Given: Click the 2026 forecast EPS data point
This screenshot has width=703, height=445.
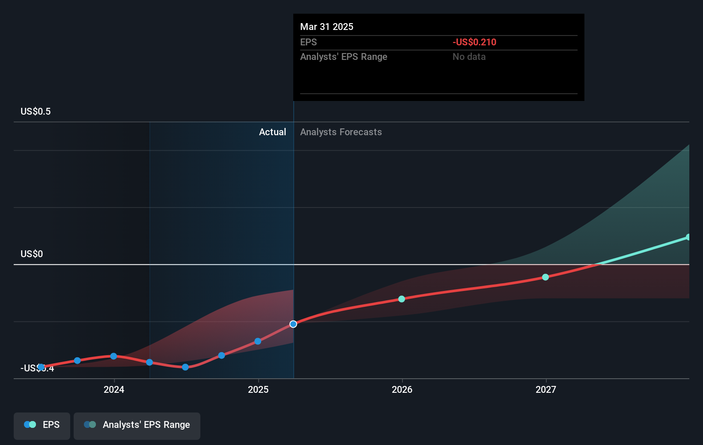Looking at the screenshot, I should [402, 299].
